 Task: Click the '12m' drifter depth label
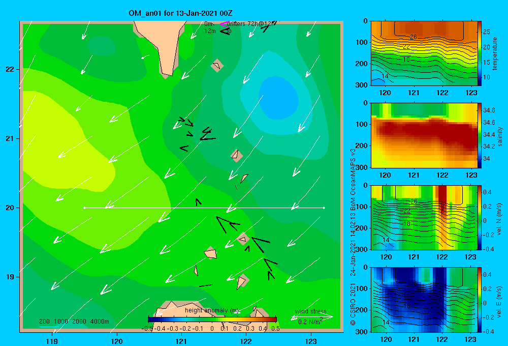[x=210, y=31]
